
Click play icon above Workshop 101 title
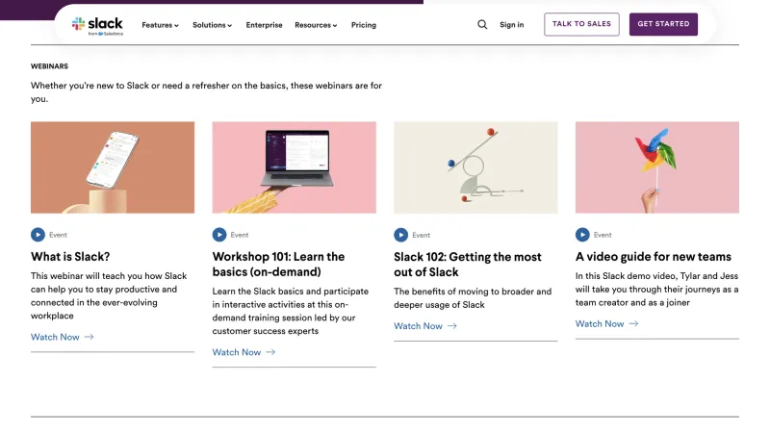pyautogui.click(x=219, y=235)
